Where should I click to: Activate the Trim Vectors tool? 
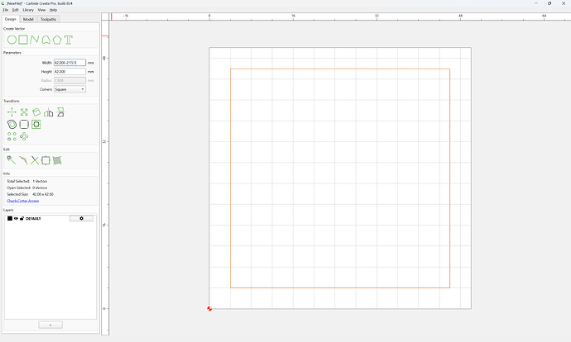pyautogui.click(x=35, y=160)
